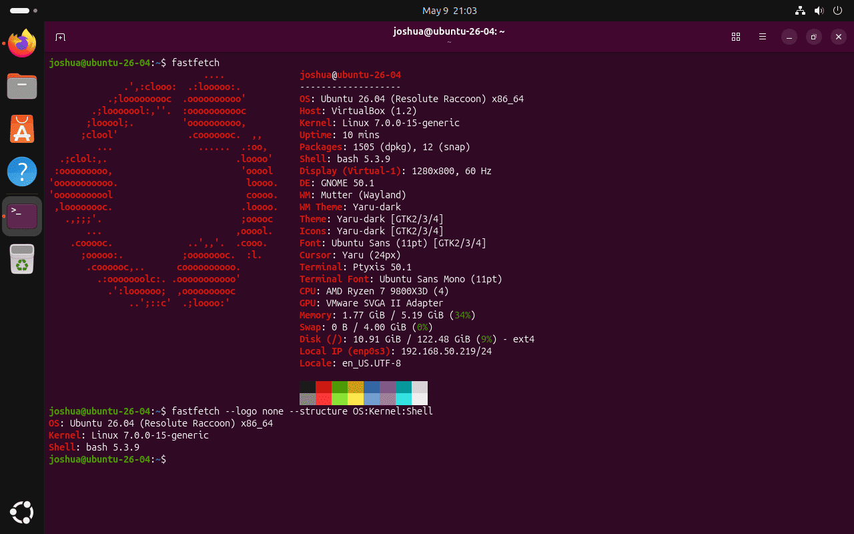Viewport: 854px width, 534px height.
Task: Click the WM Theme: Yaru-dark line
Action: pos(350,207)
